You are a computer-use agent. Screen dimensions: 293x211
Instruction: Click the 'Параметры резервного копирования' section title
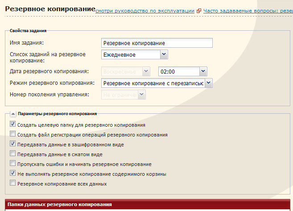pyautogui.click(x=57, y=114)
